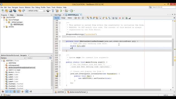Toggle Show Static Members in Navigator

click(11, 92)
